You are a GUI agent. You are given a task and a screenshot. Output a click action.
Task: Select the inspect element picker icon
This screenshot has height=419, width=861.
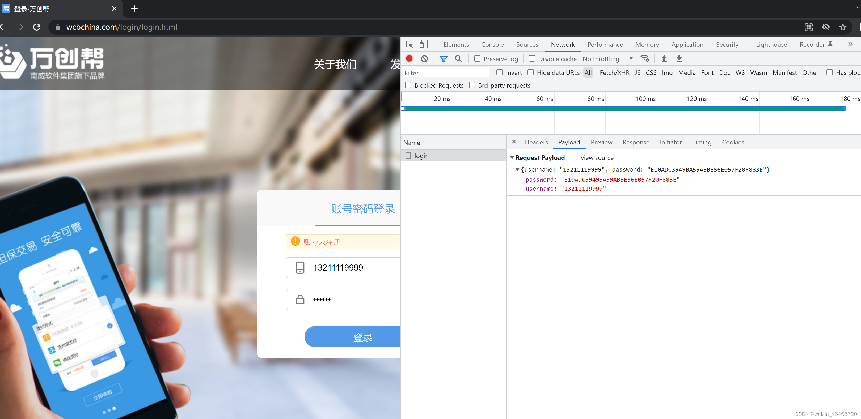pyautogui.click(x=410, y=44)
